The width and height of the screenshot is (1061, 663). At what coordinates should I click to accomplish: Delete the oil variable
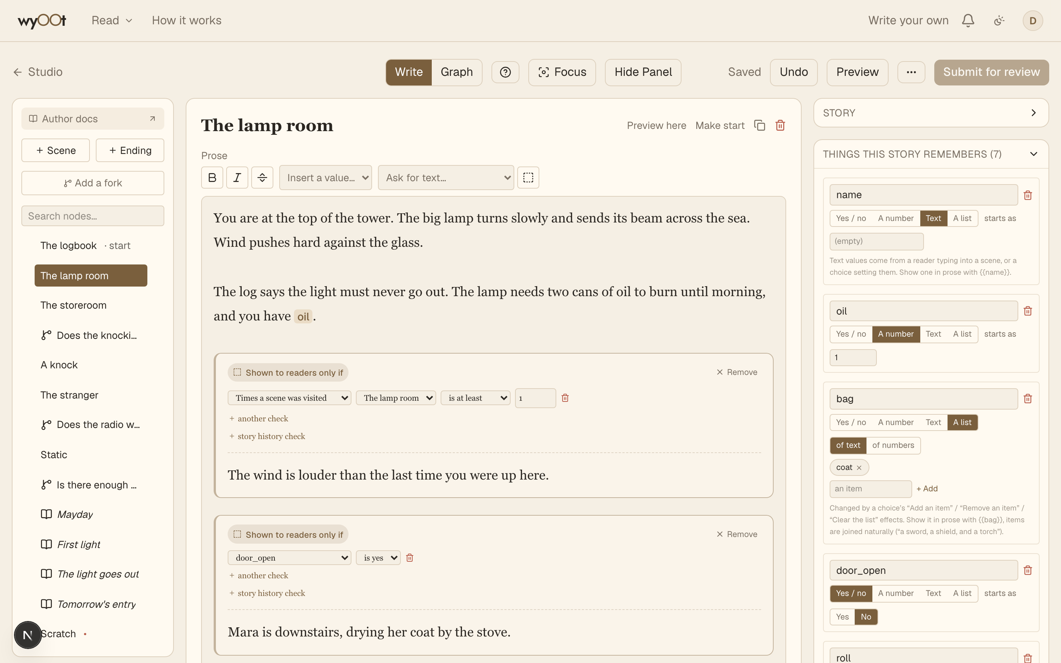(1028, 311)
